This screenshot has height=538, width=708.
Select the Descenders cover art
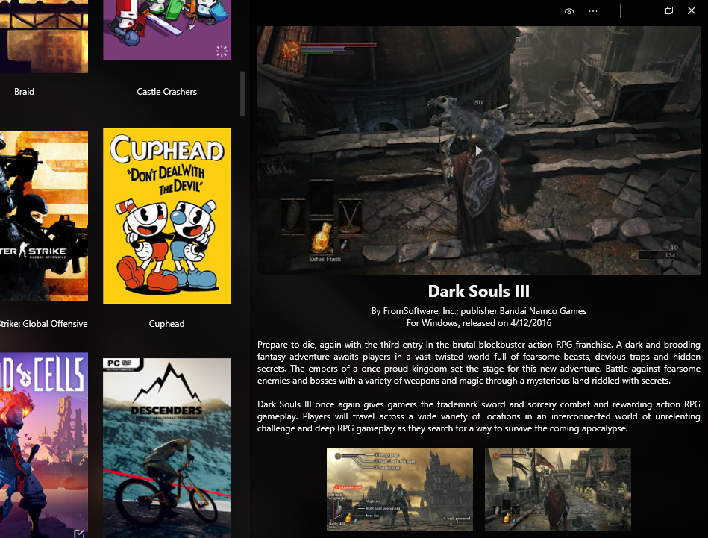[x=166, y=448]
